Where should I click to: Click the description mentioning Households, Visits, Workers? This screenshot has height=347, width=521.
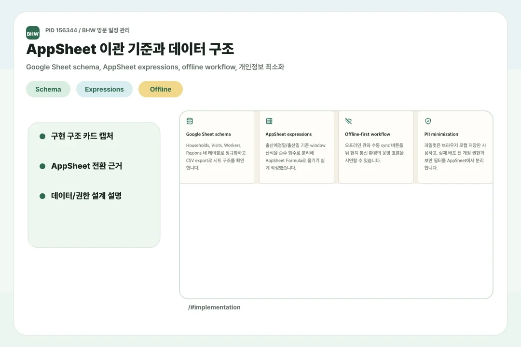pyautogui.click(x=216, y=157)
